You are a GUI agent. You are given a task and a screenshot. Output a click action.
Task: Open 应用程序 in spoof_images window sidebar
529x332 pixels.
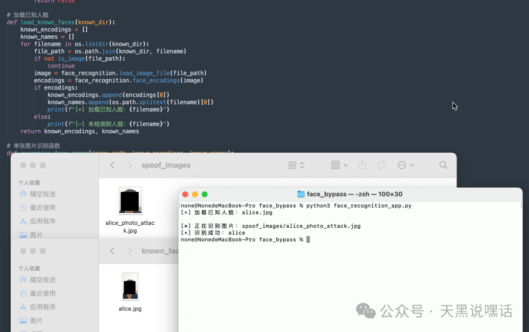[x=43, y=221]
